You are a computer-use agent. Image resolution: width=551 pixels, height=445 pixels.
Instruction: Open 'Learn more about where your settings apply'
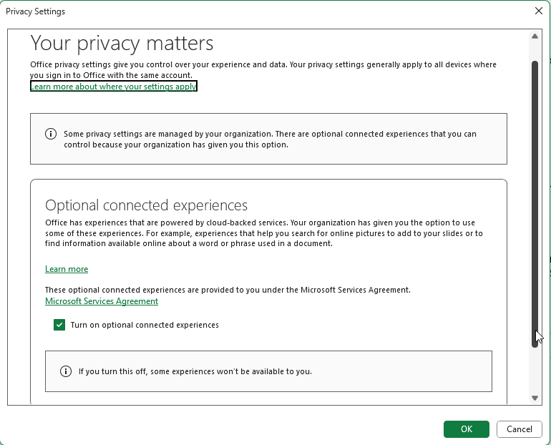[113, 87]
